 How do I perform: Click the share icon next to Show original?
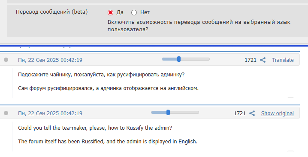pyautogui.click(x=252, y=113)
